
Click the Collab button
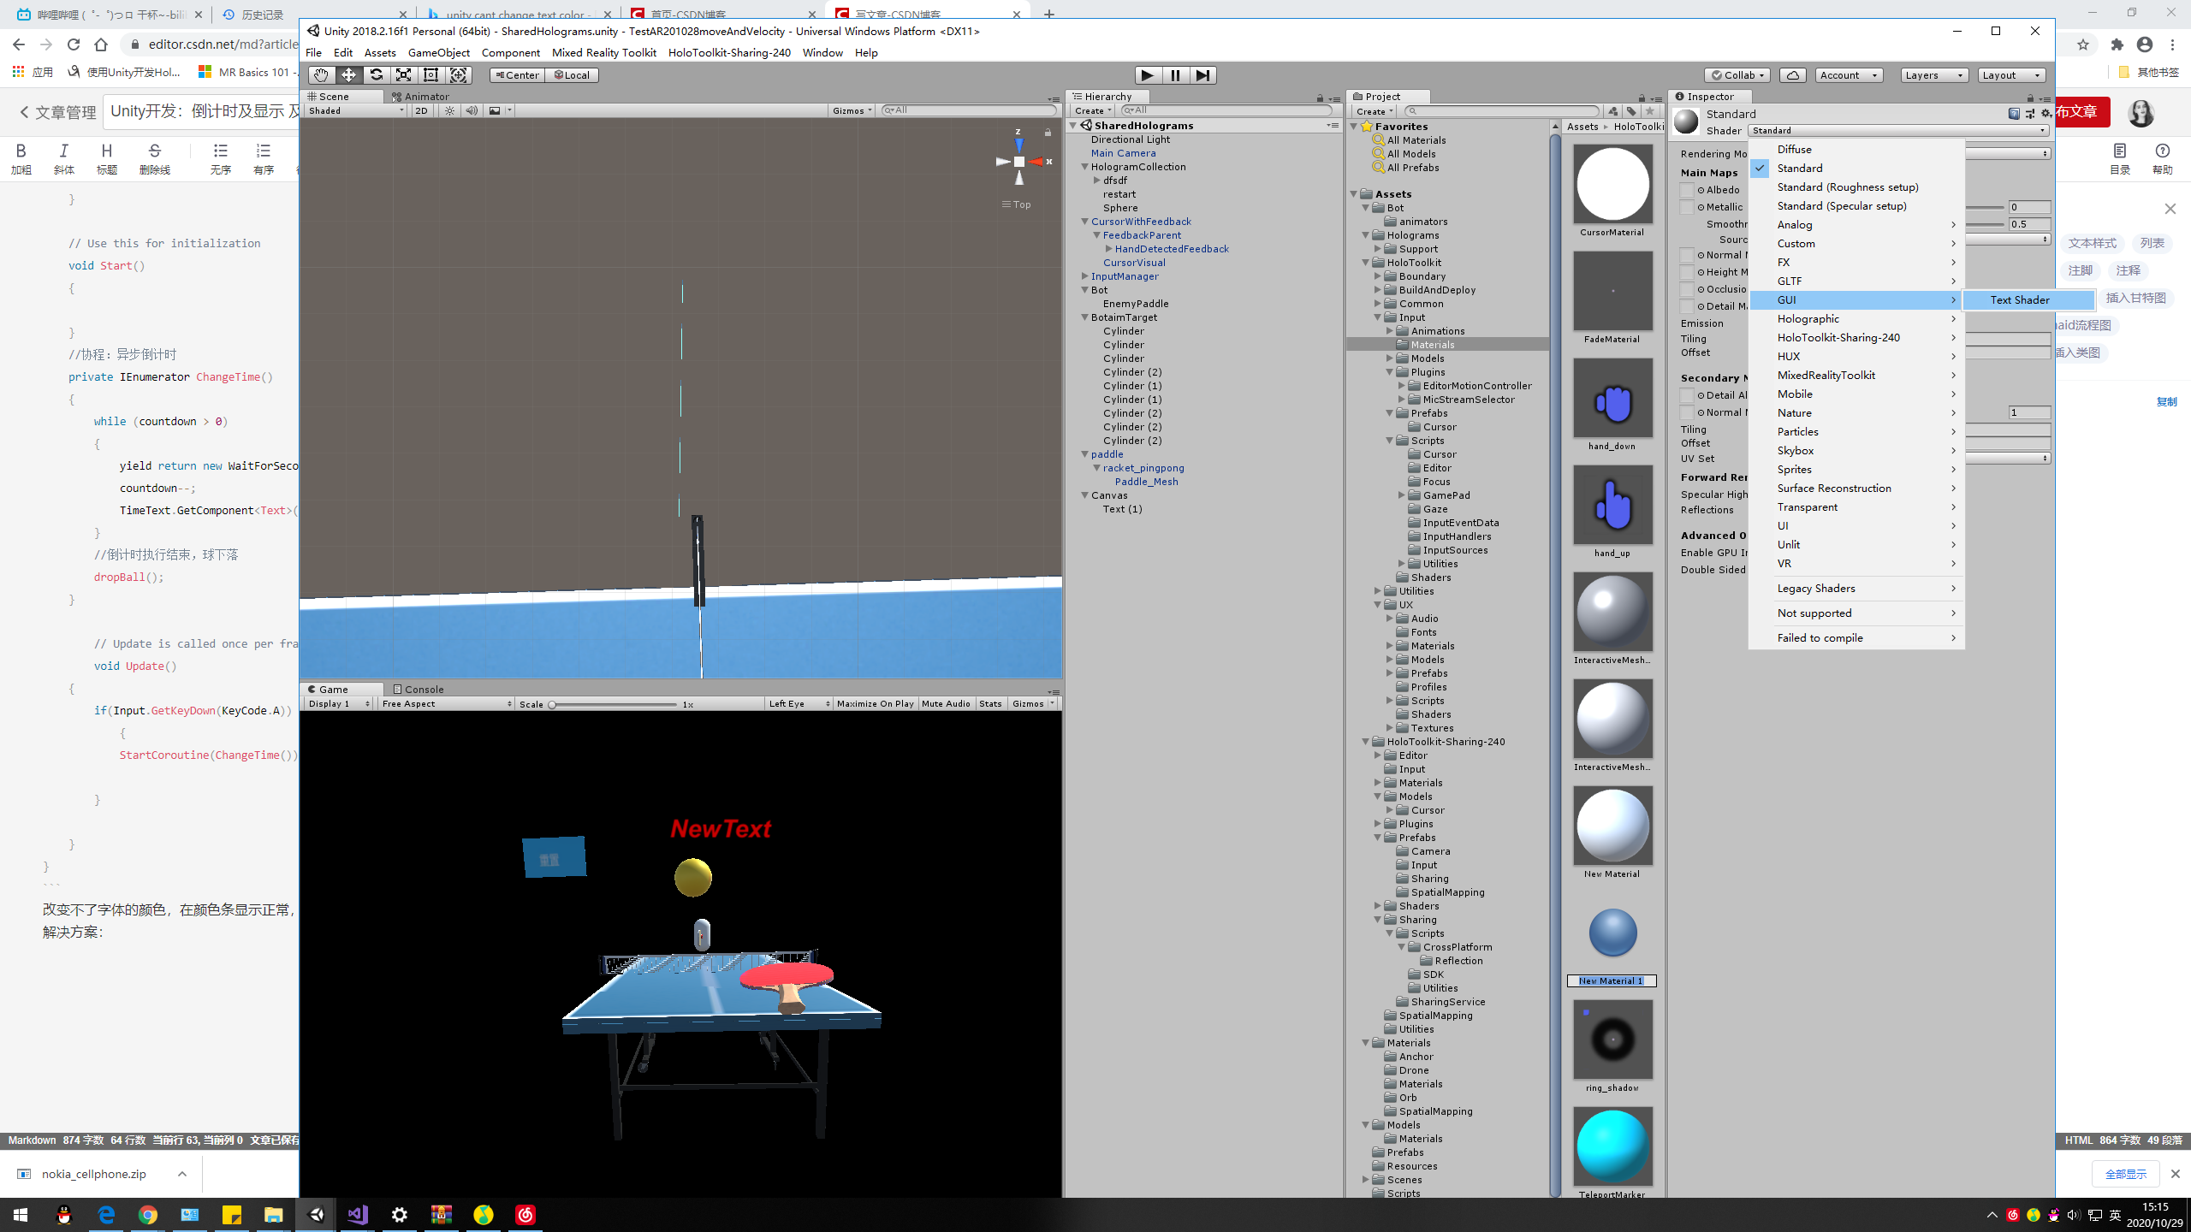1736,75
